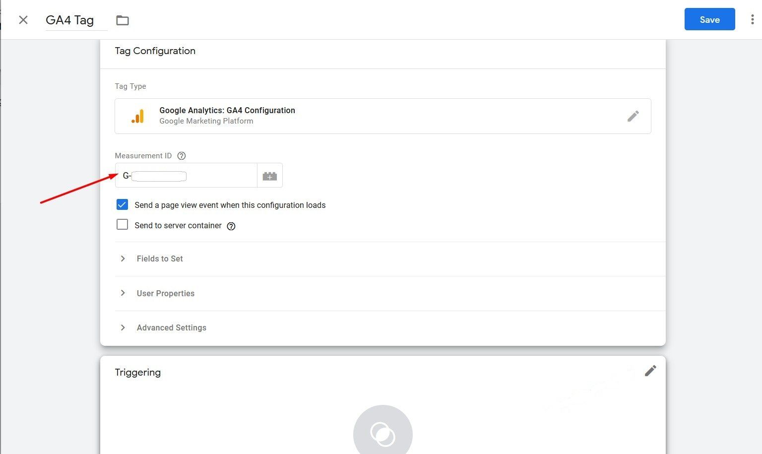The height and width of the screenshot is (454, 762).
Task: Close the tag editor with X
Action: pos(23,20)
